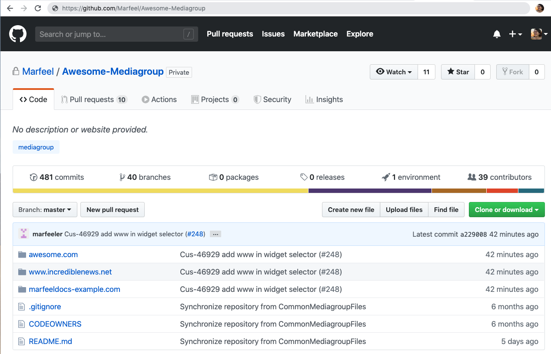Click the mediagroup topic tag

pyautogui.click(x=36, y=147)
